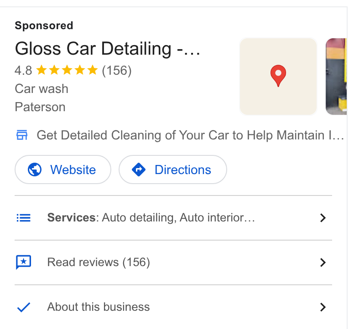354x329 pixels.
Task: Click the list icon next to Services
Action: click(23, 218)
